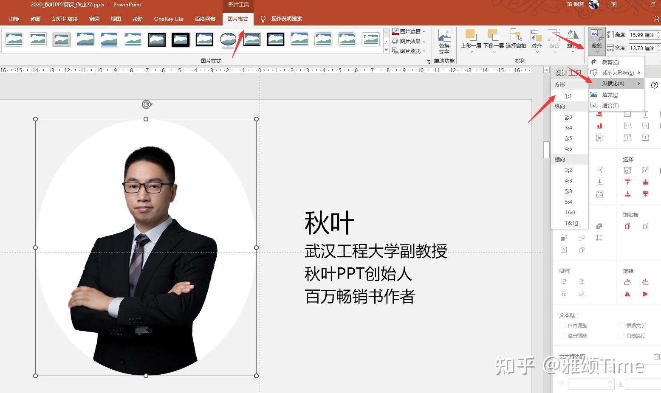The width and height of the screenshot is (661, 393).
Task: Click the lightbulb search icon
Action: pyautogui.click(x=263, y=19)
